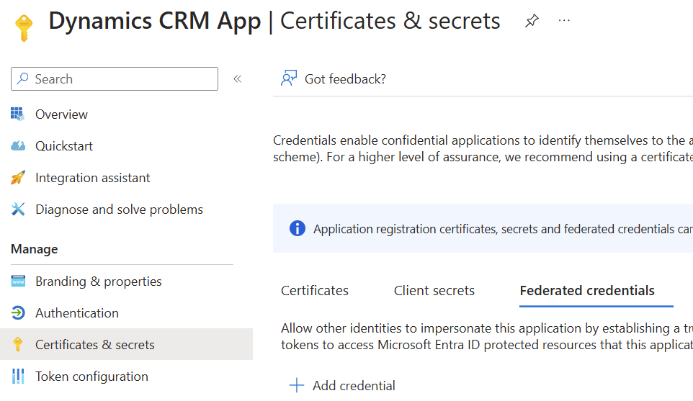The height and width of the screenshot is (401, 693).
Task: Click the Got feedback? link
Action: click(345, 79)
